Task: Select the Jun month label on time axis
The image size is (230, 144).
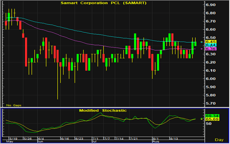Action: [40, 141]
